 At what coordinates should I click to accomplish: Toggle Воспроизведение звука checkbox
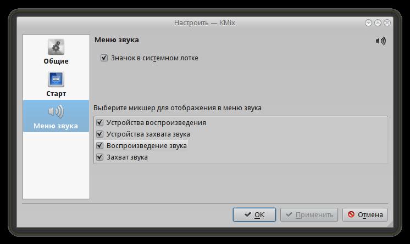coord(99,145)
